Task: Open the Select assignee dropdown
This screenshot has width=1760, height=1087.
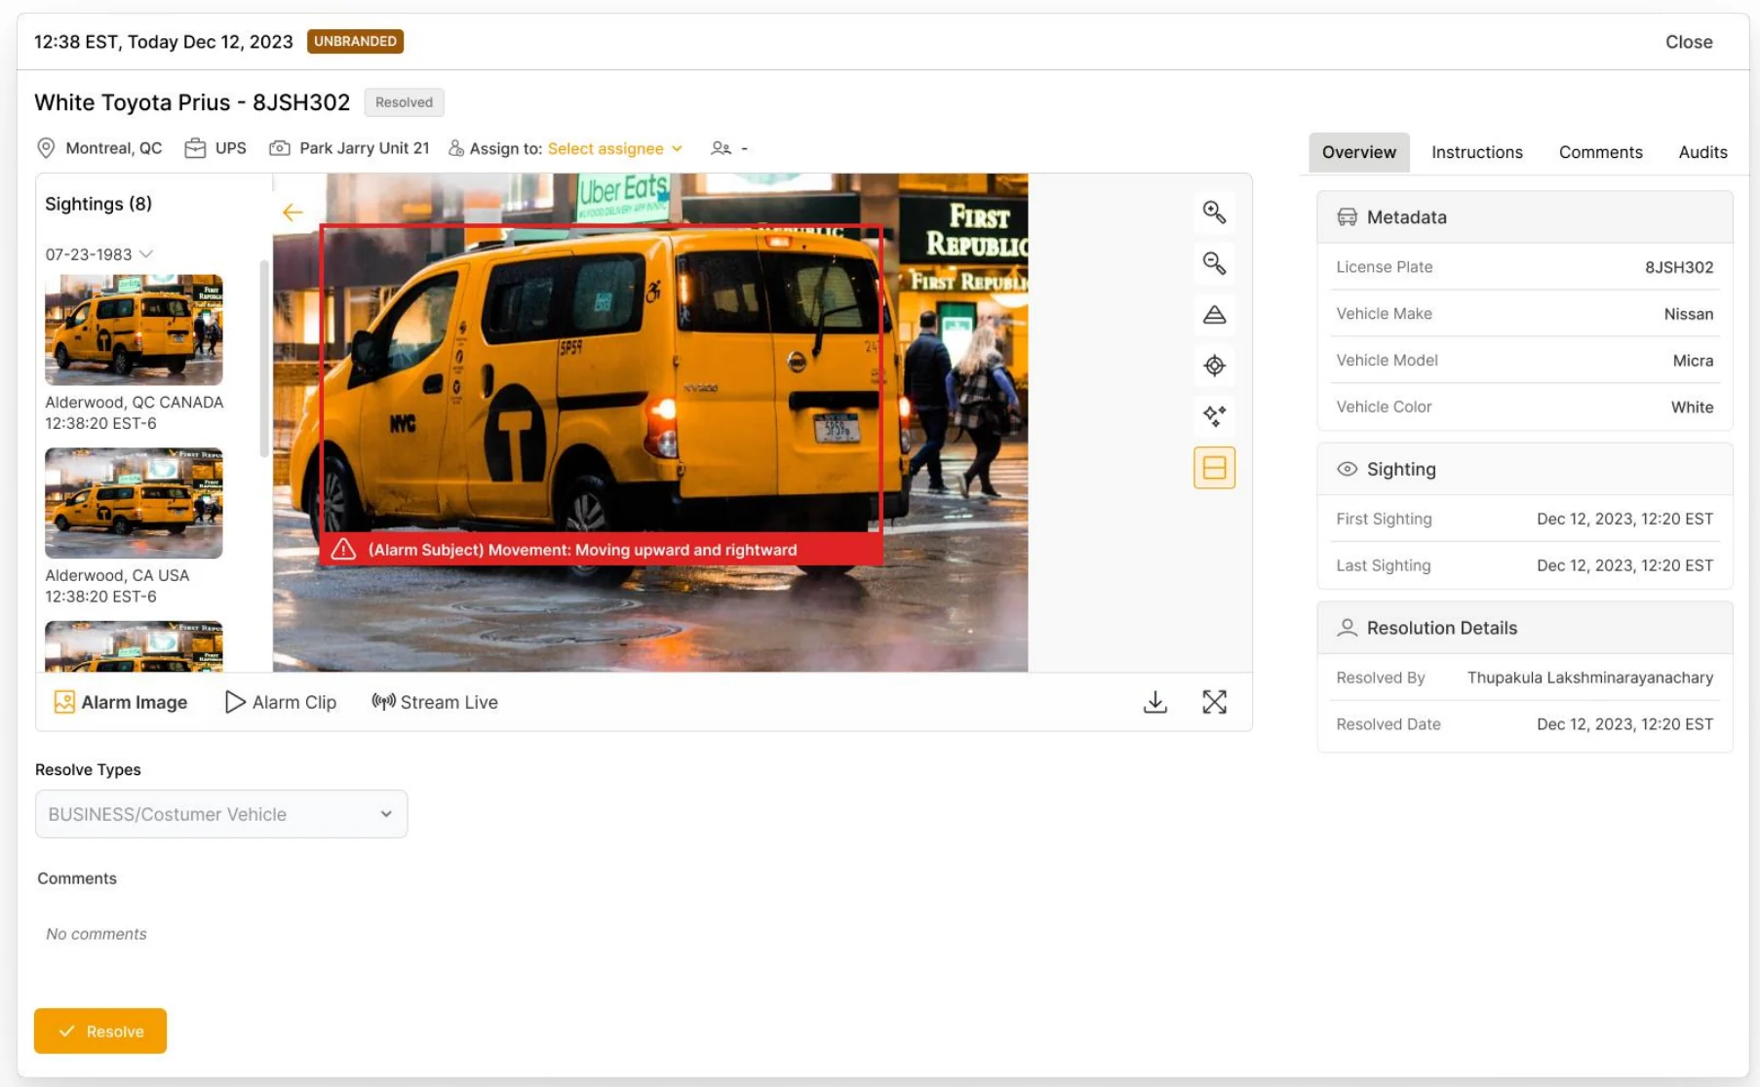Action: point(614,148)
